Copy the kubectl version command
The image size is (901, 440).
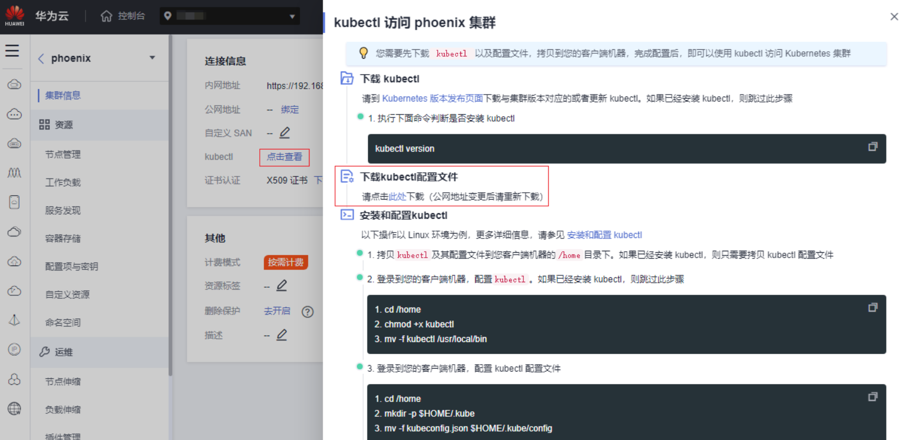click(872, 147)
